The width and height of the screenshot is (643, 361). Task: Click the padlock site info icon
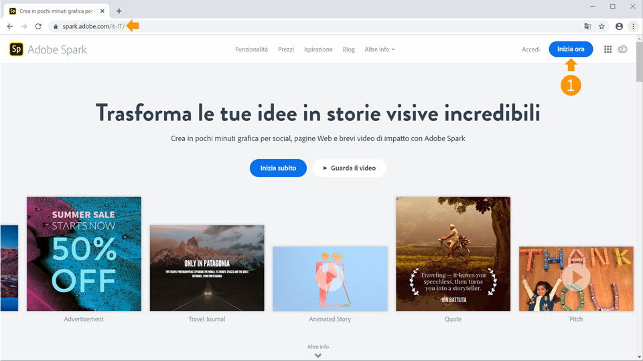(56, 27)
